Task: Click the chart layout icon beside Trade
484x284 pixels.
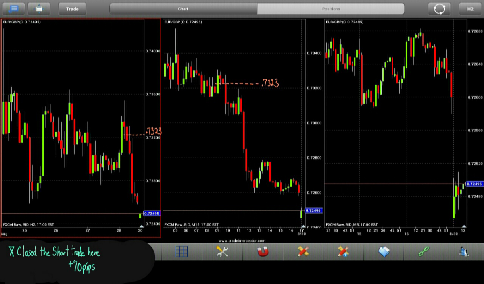Action: pyautogui.click(x=39, y=8)
